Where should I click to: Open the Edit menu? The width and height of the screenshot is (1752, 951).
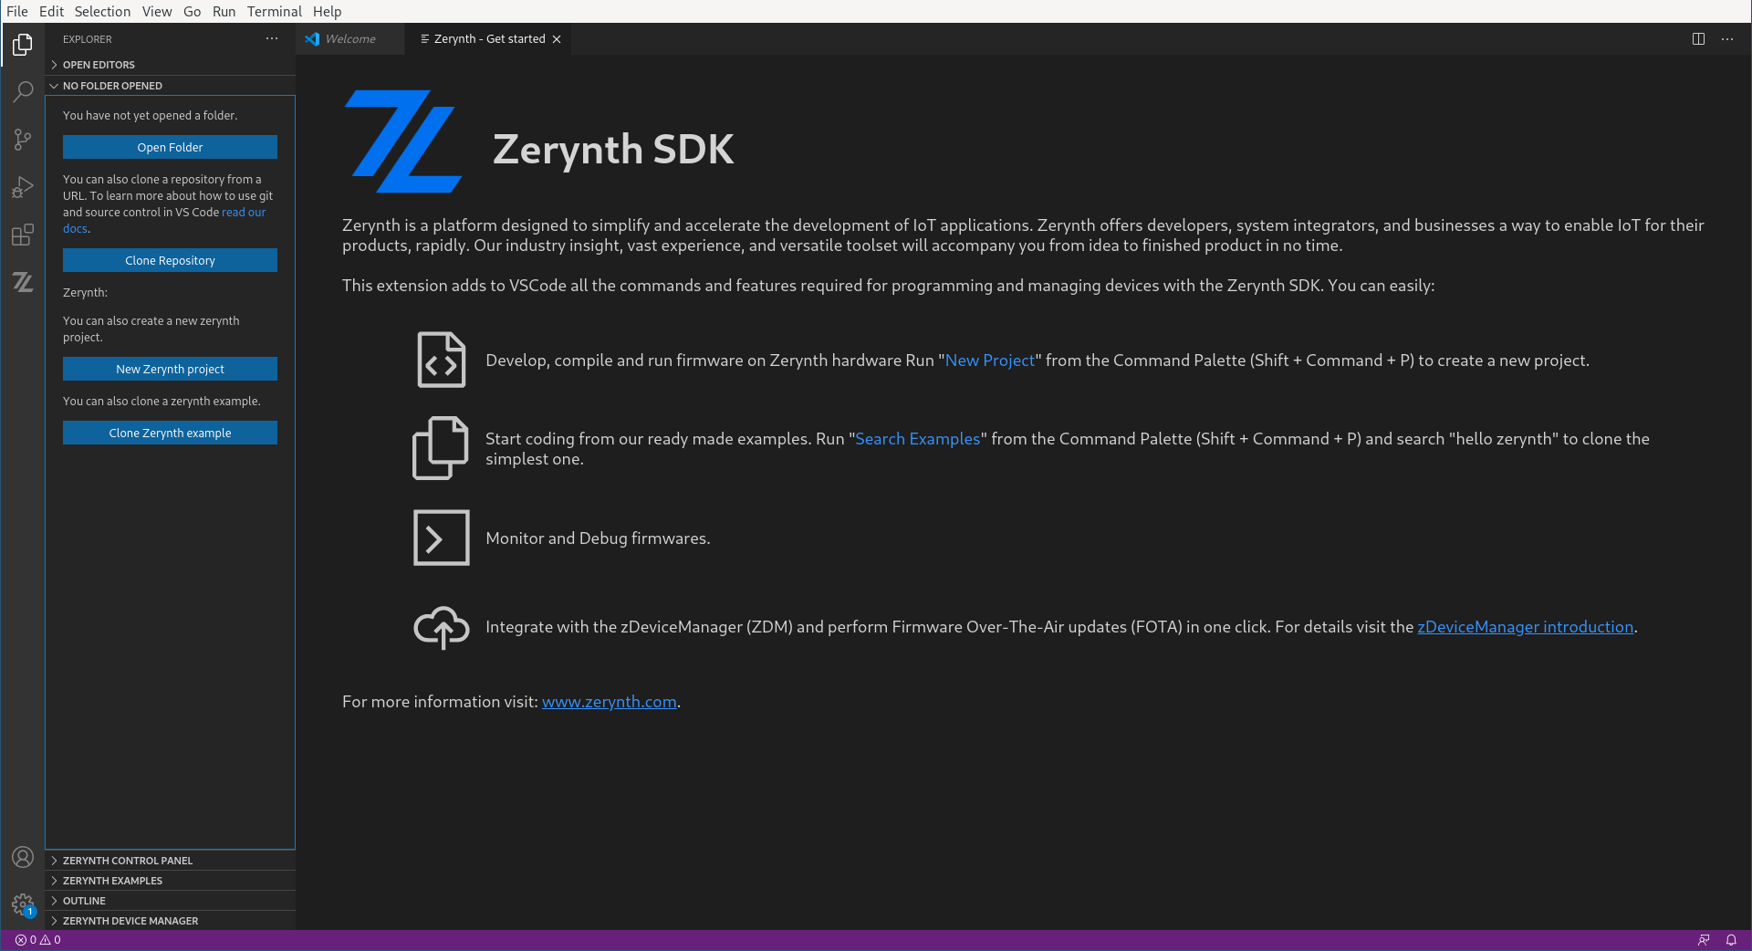[x=51, y=11]
